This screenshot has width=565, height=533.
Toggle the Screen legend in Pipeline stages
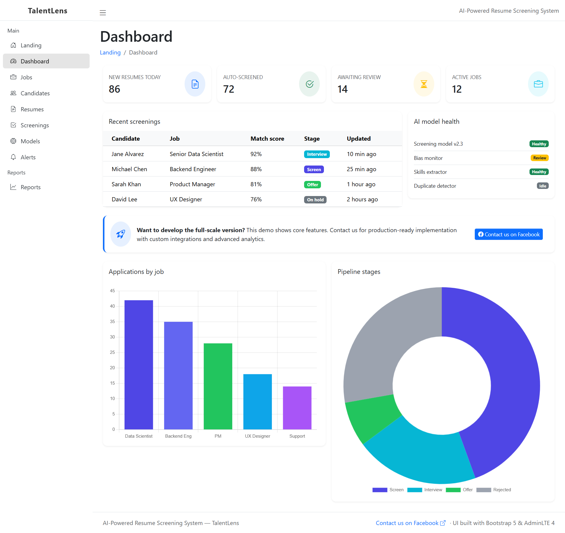[388, 489]
